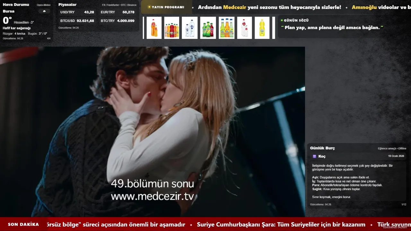Click the Open-Meteo source label
The width and height of the screenshot is (411, 231).
coord(44,5)
